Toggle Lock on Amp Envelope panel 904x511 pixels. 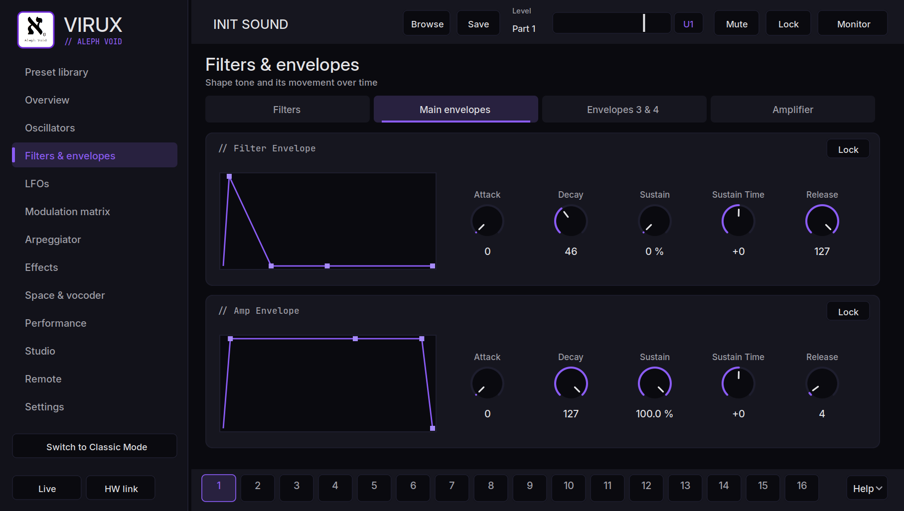pos(848,311)
